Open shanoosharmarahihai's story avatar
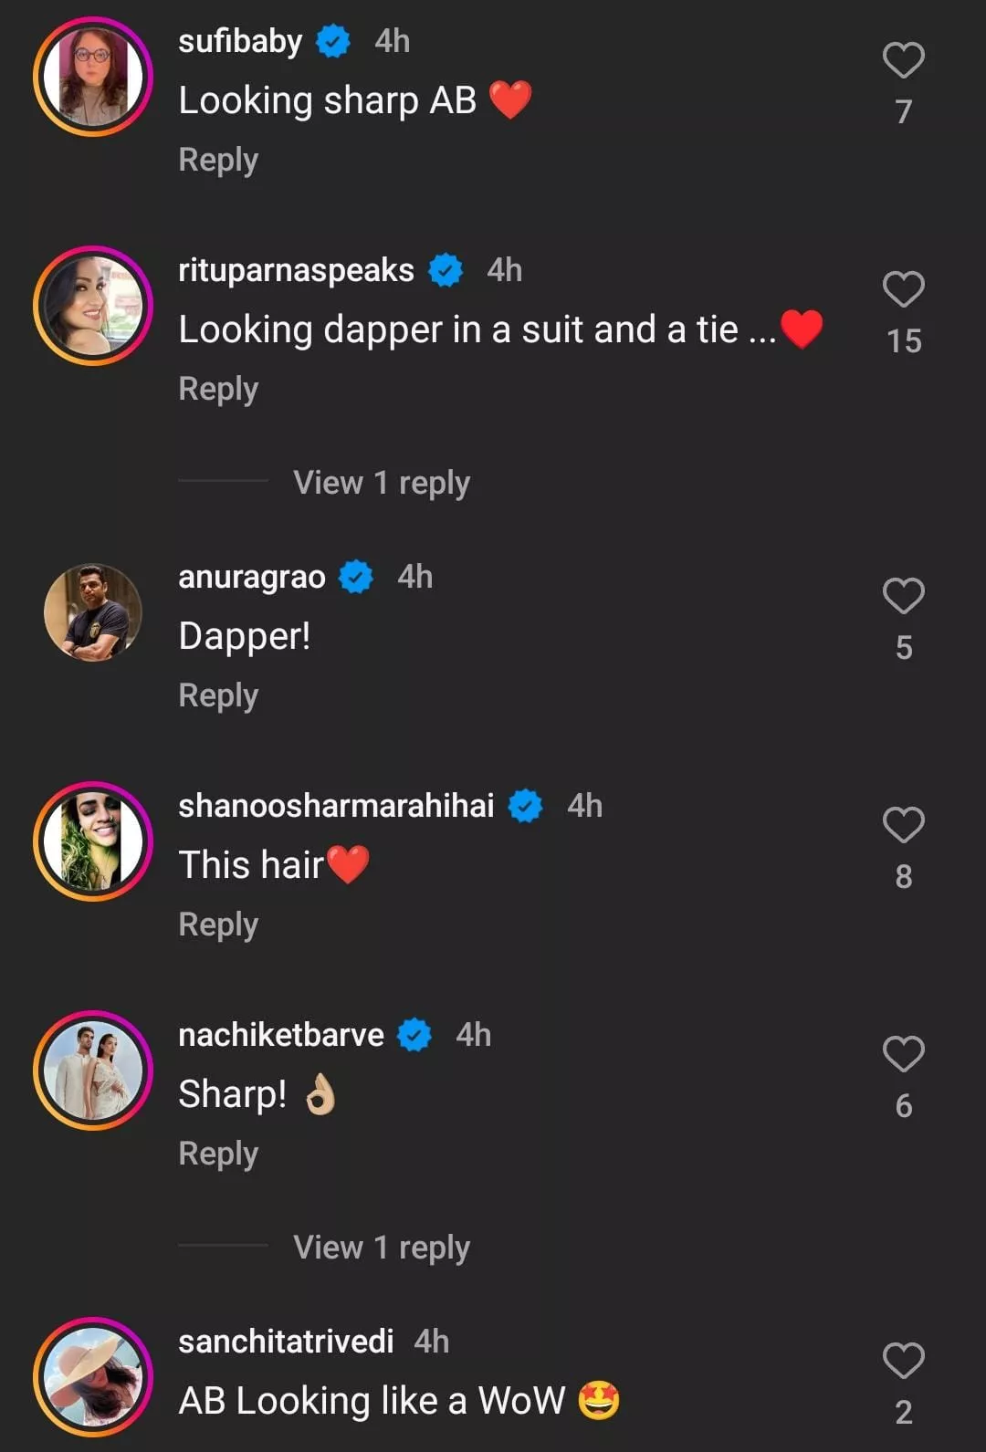Viewport: 986px width, 1452px height. point(93,841)
